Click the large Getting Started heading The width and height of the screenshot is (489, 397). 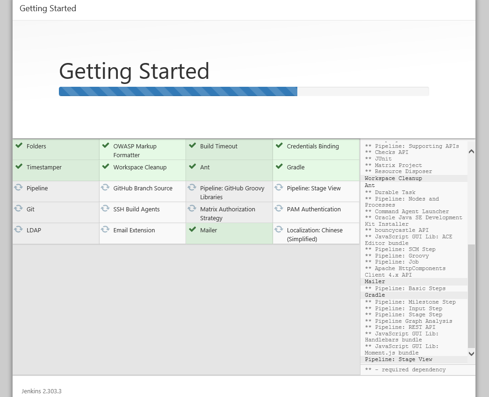click(134, 71)
